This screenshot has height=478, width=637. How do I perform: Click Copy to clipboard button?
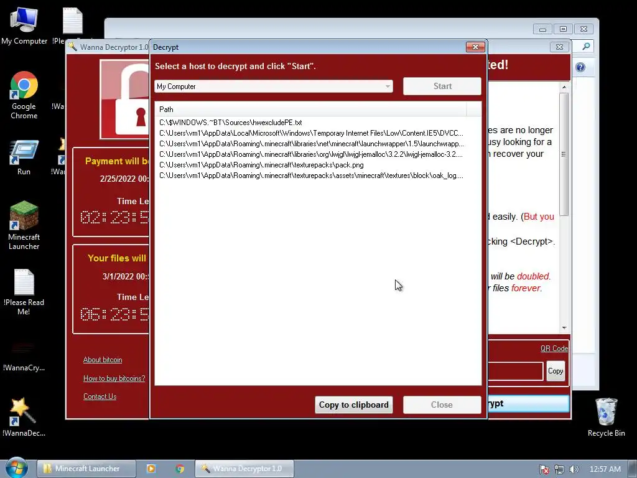(354, 405)
